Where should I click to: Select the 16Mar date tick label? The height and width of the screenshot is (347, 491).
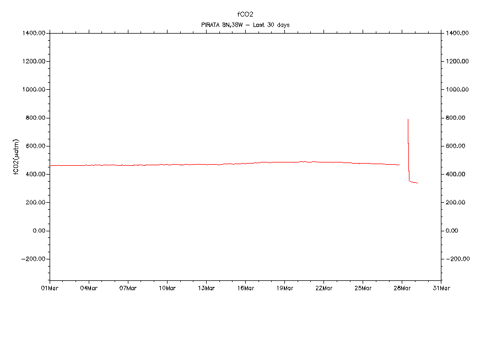tap(245, 288)
